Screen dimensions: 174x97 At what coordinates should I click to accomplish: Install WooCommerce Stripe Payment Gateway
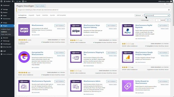coord(111,26)
